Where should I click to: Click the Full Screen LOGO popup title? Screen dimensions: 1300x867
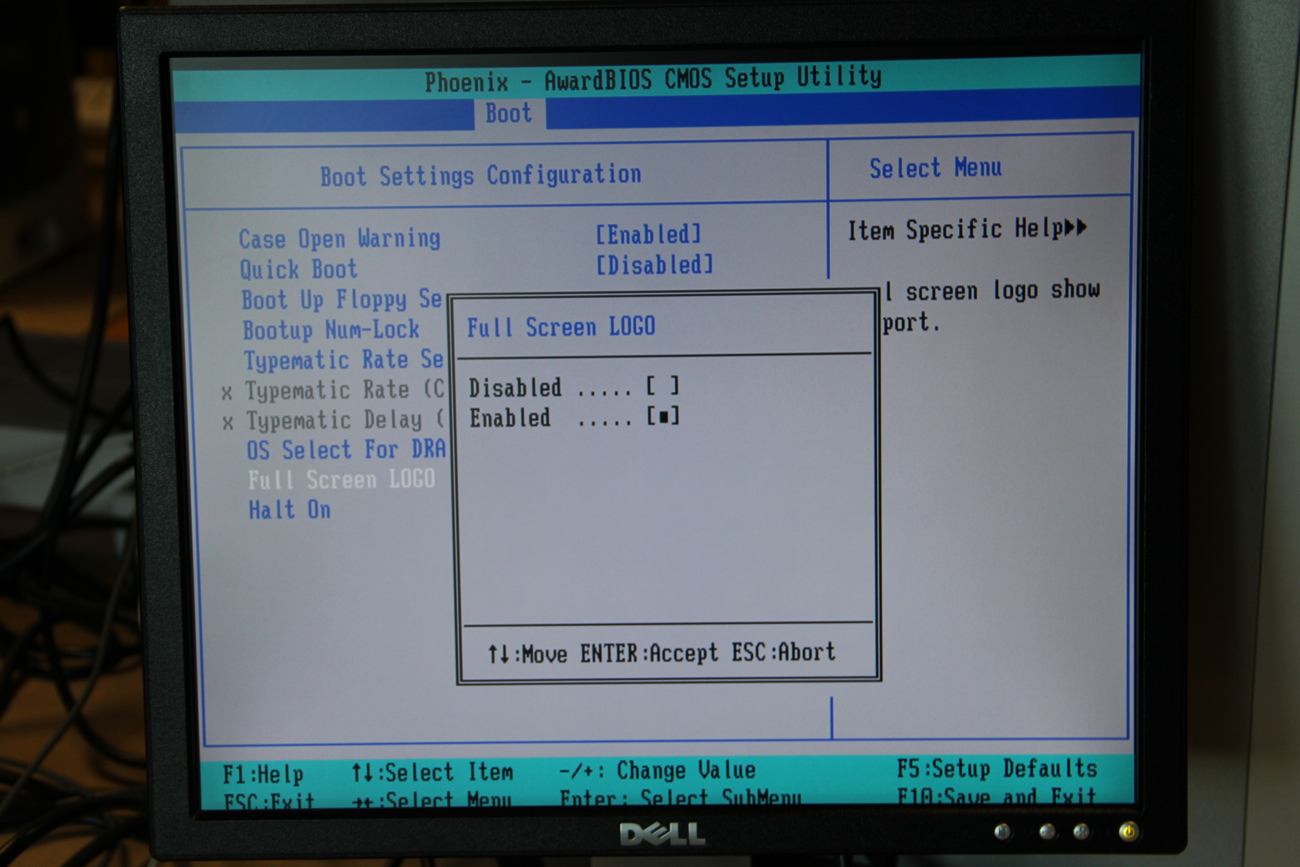tap(561, 327)
